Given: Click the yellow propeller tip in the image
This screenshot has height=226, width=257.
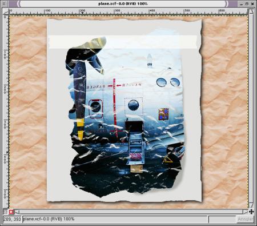Looking at the screenshot, I should [x=81, y=128].
